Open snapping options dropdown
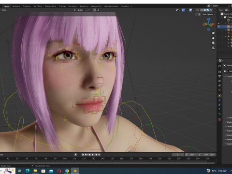The height and width of the screenshot is (174, 232). [x=99, y=10]
